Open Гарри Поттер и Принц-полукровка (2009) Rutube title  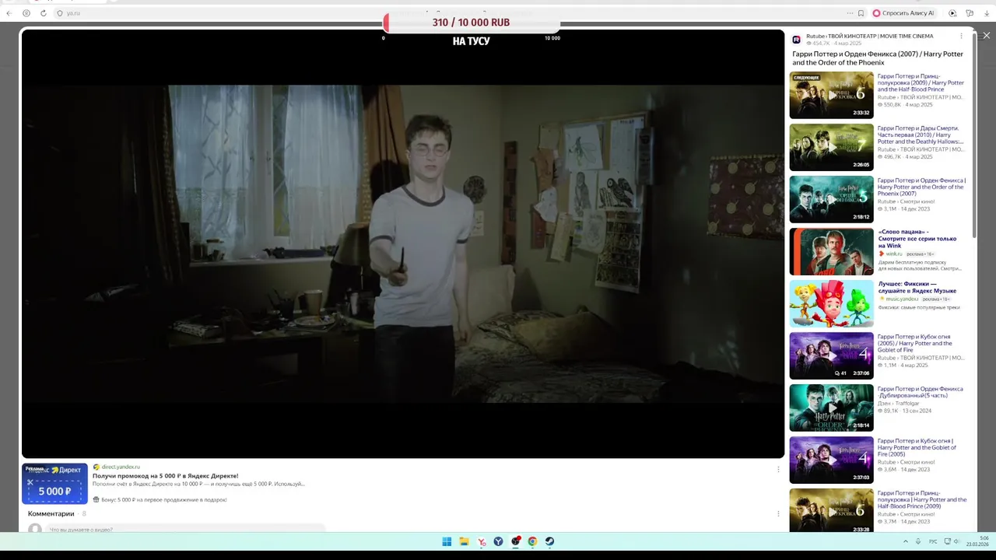click(x=921, y=82)
